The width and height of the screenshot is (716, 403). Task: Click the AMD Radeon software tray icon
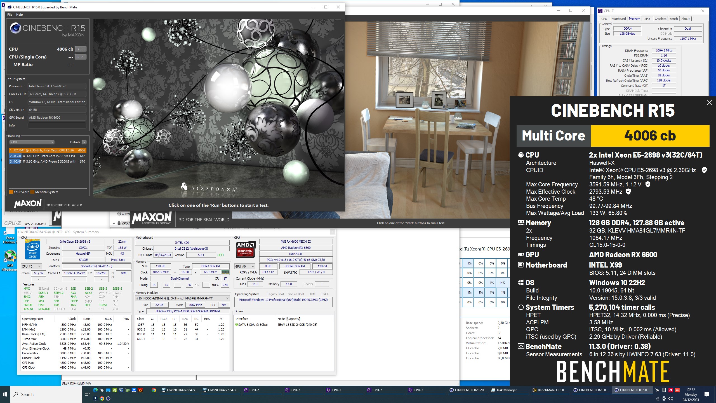[670, 390]
